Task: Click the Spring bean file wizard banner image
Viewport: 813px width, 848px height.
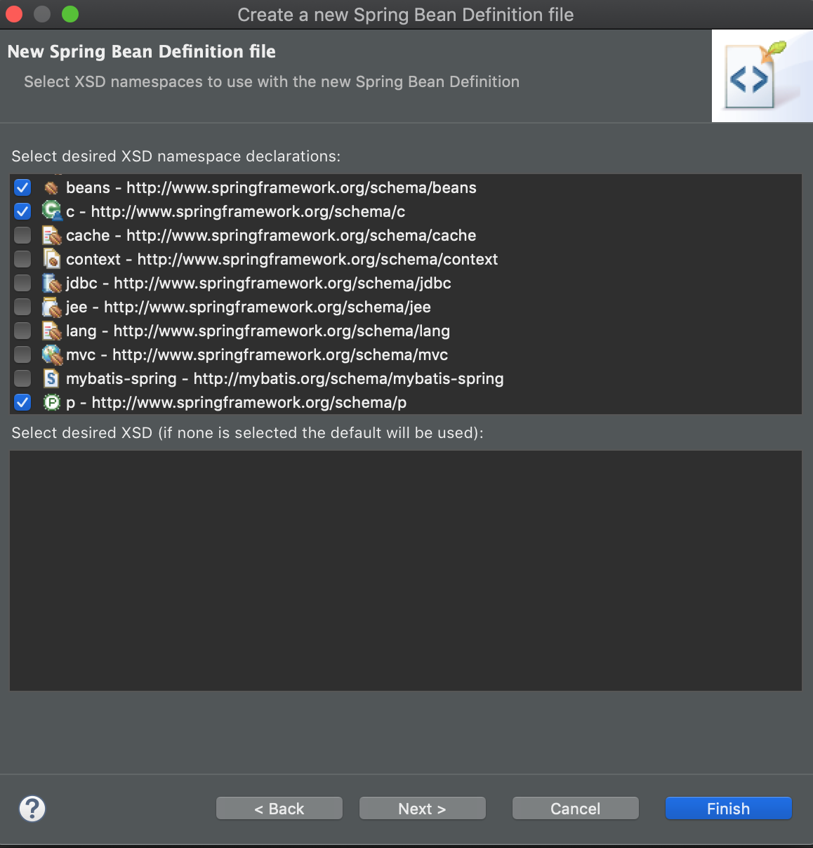Action: (x=762, y=76)
